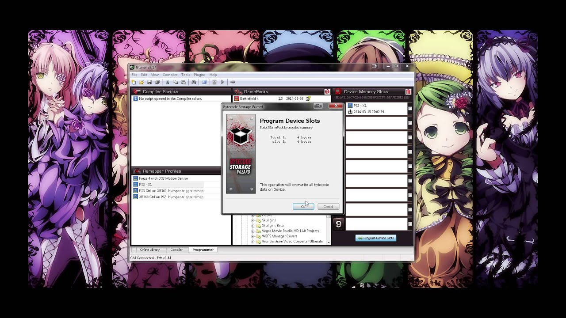Image resolution: width=566 pixels, height=318 pixels.
Task: Click the info icon in Compiler Scripts
Action: (136, 98)
